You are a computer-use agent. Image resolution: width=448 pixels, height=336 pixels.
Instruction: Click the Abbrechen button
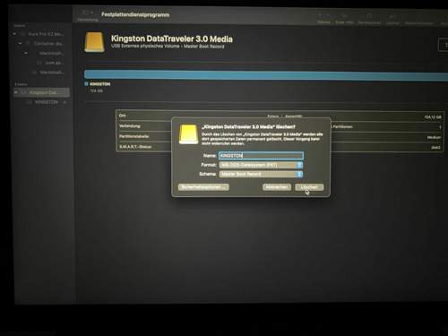coord(277,187)
